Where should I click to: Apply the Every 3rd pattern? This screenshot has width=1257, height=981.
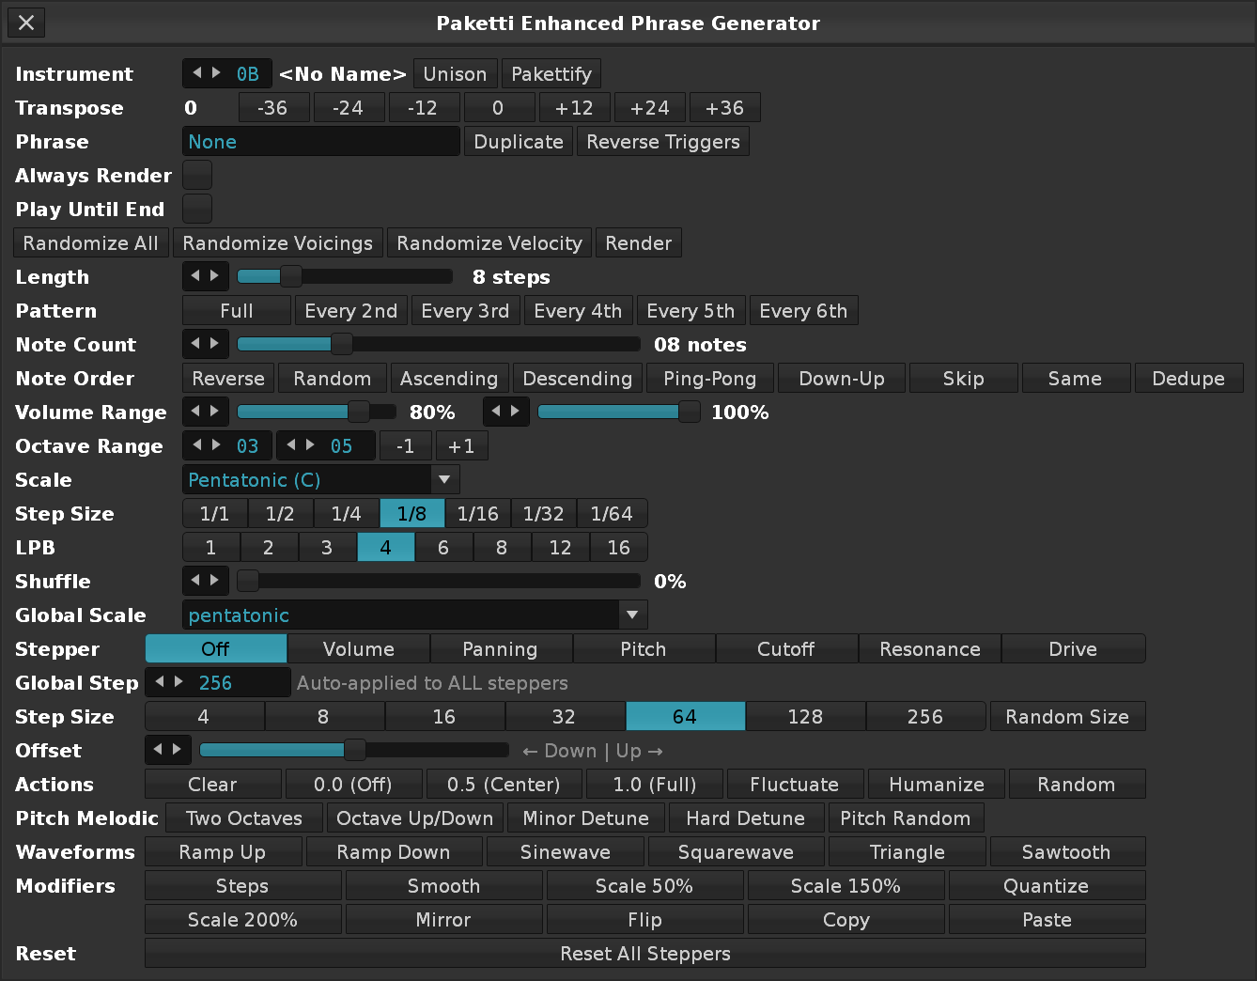coord(465,311)
